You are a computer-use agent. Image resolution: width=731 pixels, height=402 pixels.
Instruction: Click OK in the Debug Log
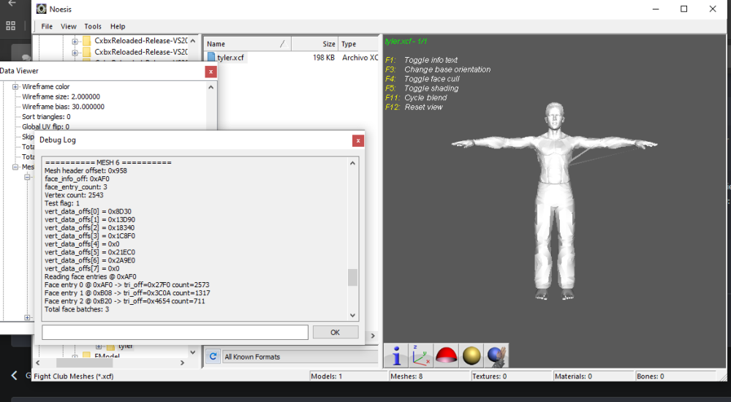336,332
